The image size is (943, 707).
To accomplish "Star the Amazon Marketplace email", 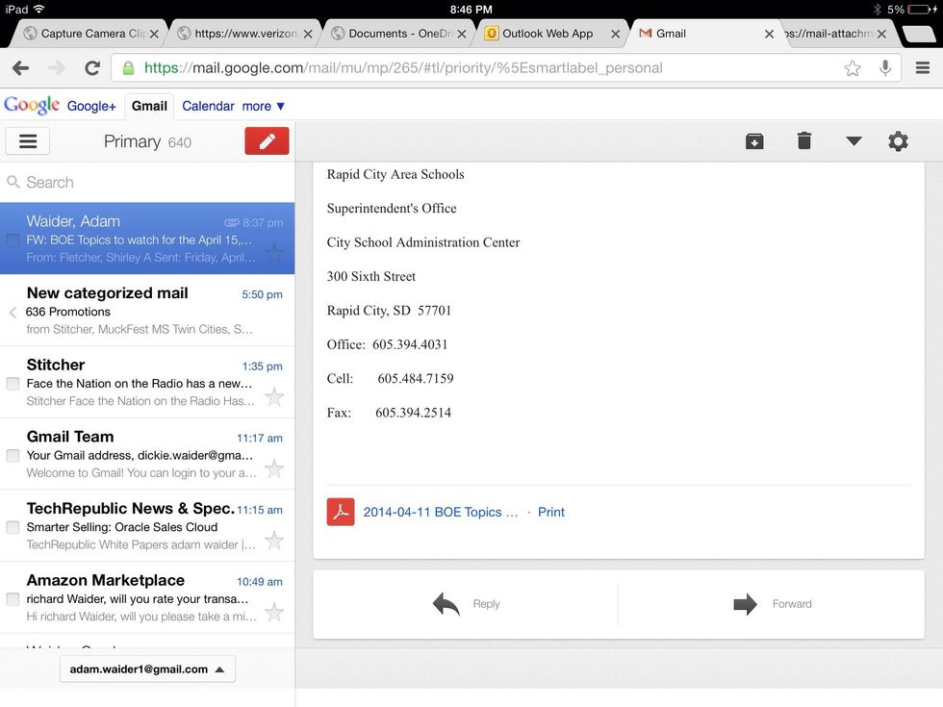I will (x=274, y=611).
